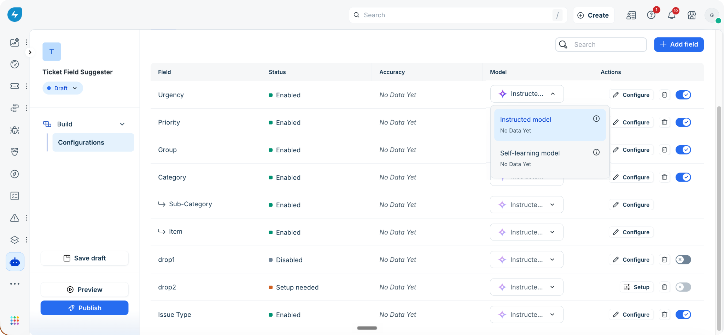724x335 pixels.
Task: Open the bug icon in left sidebar
Action: 14,130
